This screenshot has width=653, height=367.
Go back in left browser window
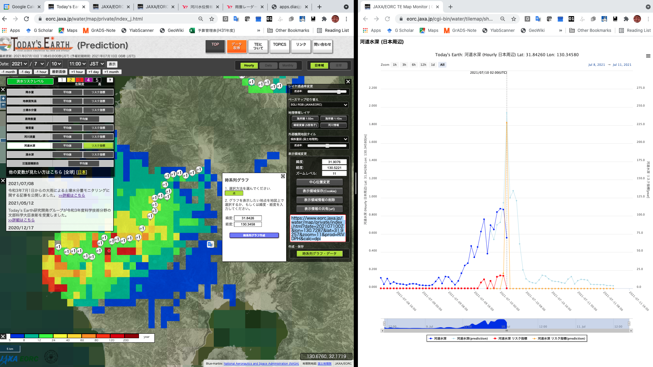pos(4,19)
